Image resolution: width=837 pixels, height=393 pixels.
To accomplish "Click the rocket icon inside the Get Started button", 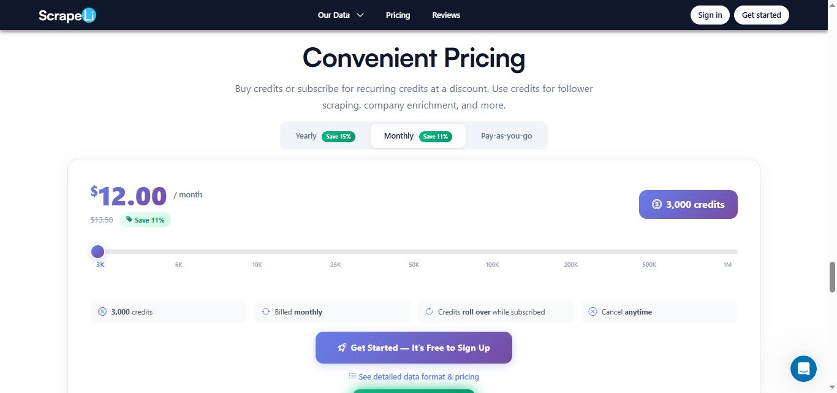I will (x=342, y=348).
